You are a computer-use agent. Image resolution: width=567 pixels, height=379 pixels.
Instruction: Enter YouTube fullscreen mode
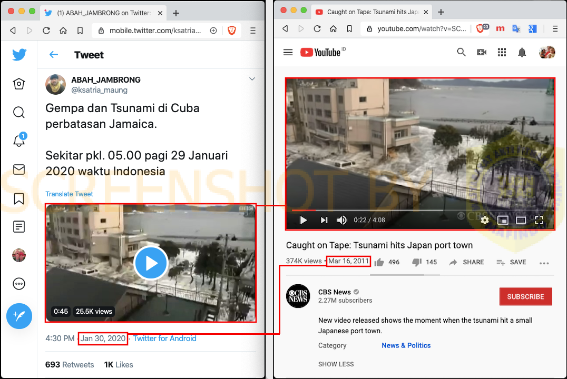pyautogui.click(x=539, y=220)
